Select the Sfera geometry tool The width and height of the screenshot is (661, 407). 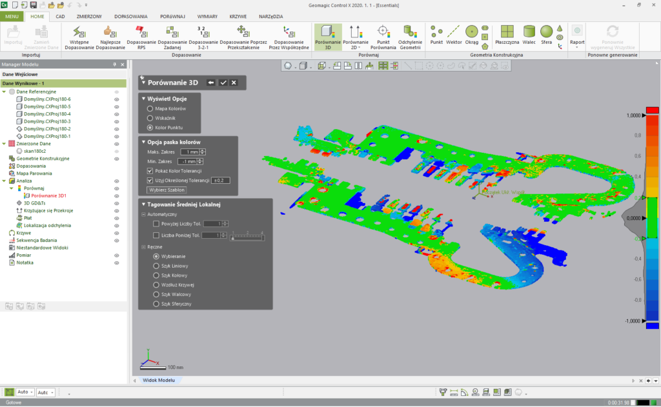point(547,32)
